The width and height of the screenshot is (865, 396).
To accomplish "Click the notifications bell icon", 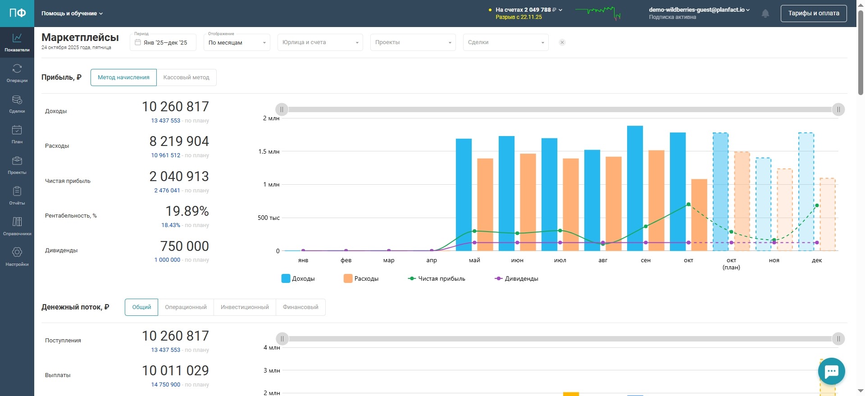I will click(x=765, y=14).
